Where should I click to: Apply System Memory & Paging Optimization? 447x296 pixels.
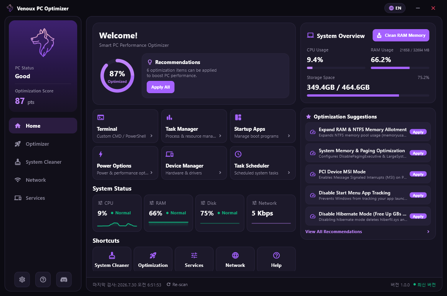click(418, 153)
